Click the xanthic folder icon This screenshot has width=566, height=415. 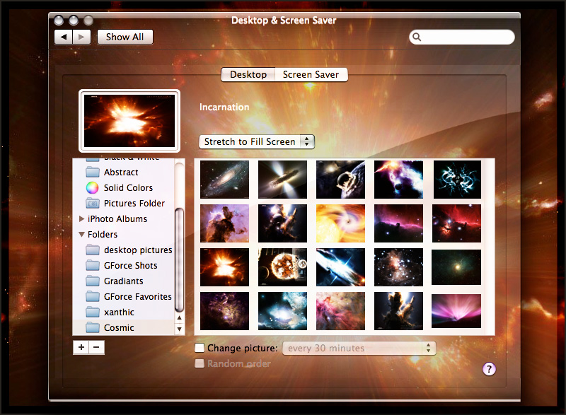(93, 312)
